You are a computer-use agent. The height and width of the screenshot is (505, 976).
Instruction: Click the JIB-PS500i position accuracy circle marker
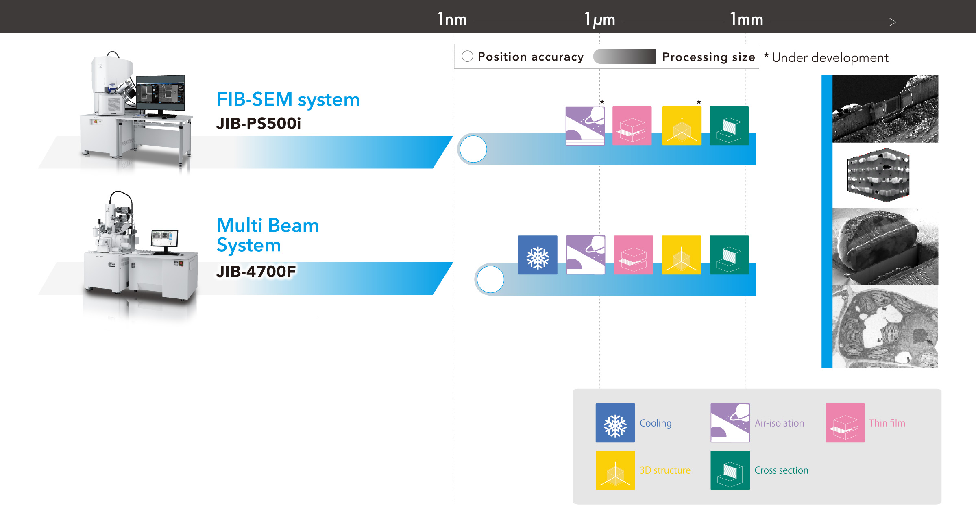pyautogui.click(x=473, y=149)
